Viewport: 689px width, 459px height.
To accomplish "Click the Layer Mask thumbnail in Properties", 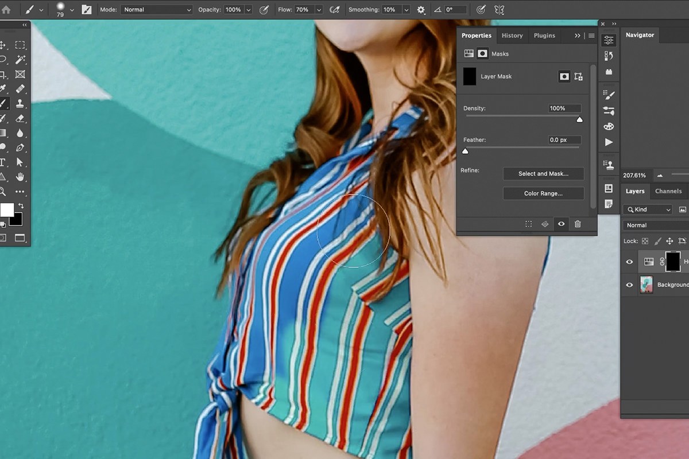I will point(470,76).
